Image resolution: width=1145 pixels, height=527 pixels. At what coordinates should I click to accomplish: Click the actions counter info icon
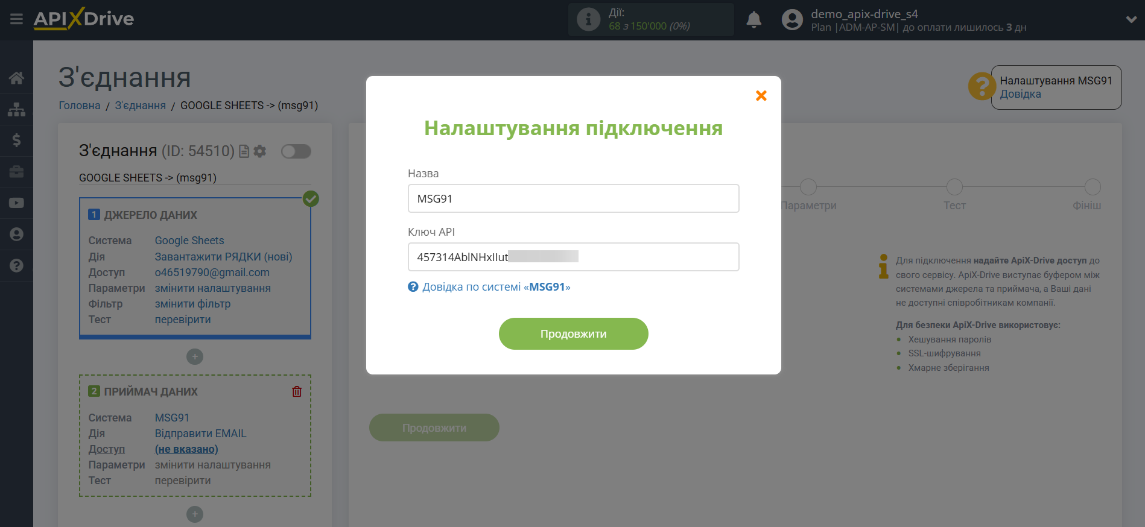(x=589, y=19)
